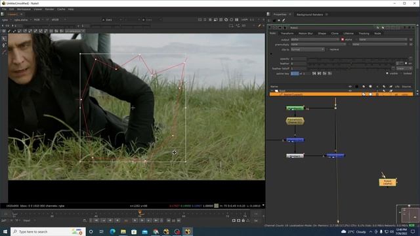Open the RGB display mode dropdown

tap(38, 20)
